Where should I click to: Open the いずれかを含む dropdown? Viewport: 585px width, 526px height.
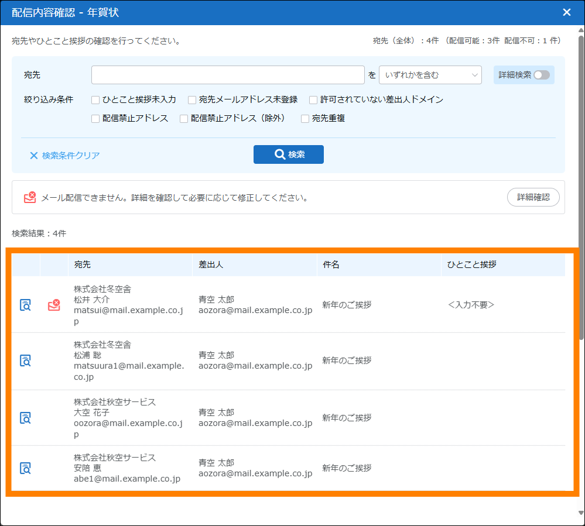tap(430, 75)
